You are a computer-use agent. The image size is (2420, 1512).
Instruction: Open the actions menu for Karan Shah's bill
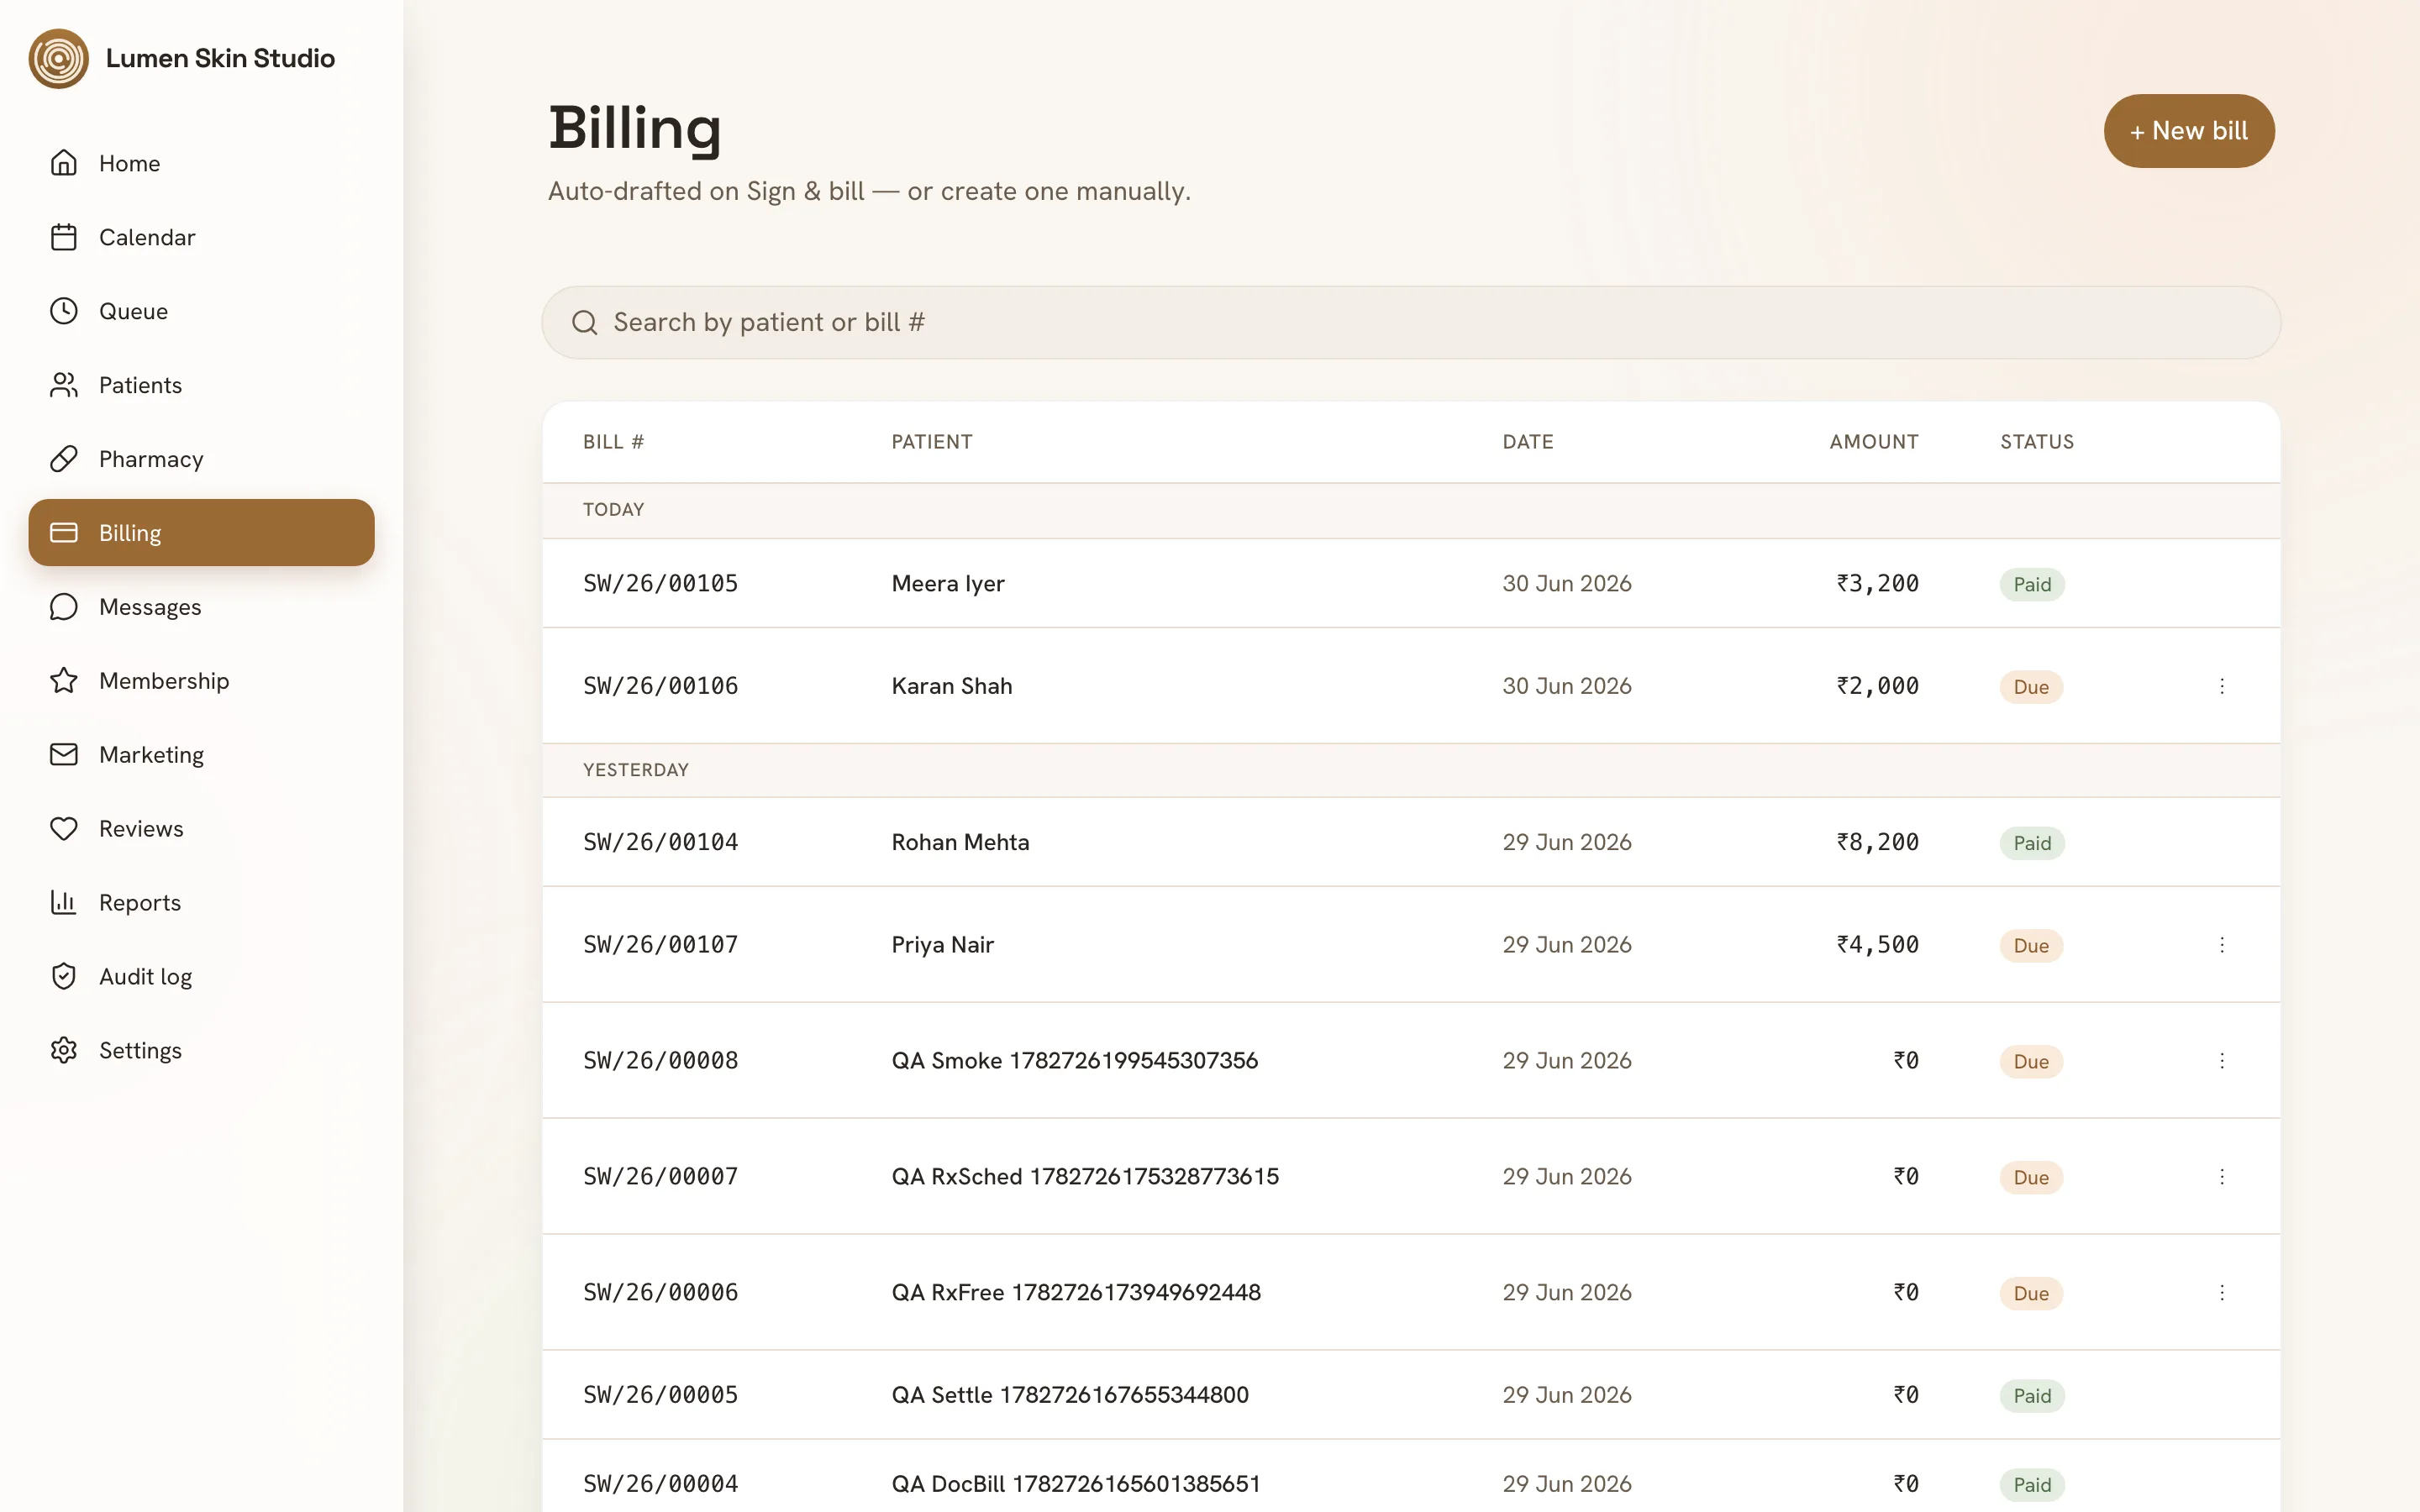[x=2222, y=686]
